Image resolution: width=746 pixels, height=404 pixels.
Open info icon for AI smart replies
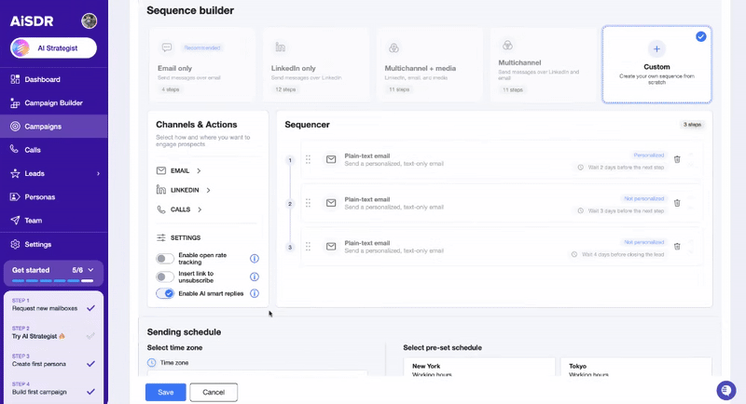point(255,293)
